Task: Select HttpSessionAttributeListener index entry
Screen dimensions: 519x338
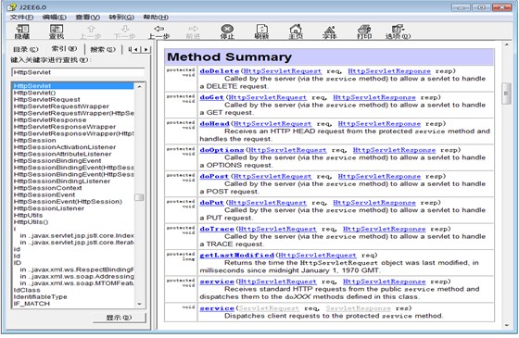Action: pos(63,154)
